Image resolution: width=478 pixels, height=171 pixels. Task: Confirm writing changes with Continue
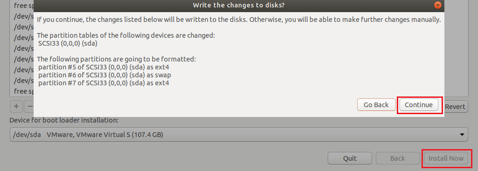pos(419,105)
